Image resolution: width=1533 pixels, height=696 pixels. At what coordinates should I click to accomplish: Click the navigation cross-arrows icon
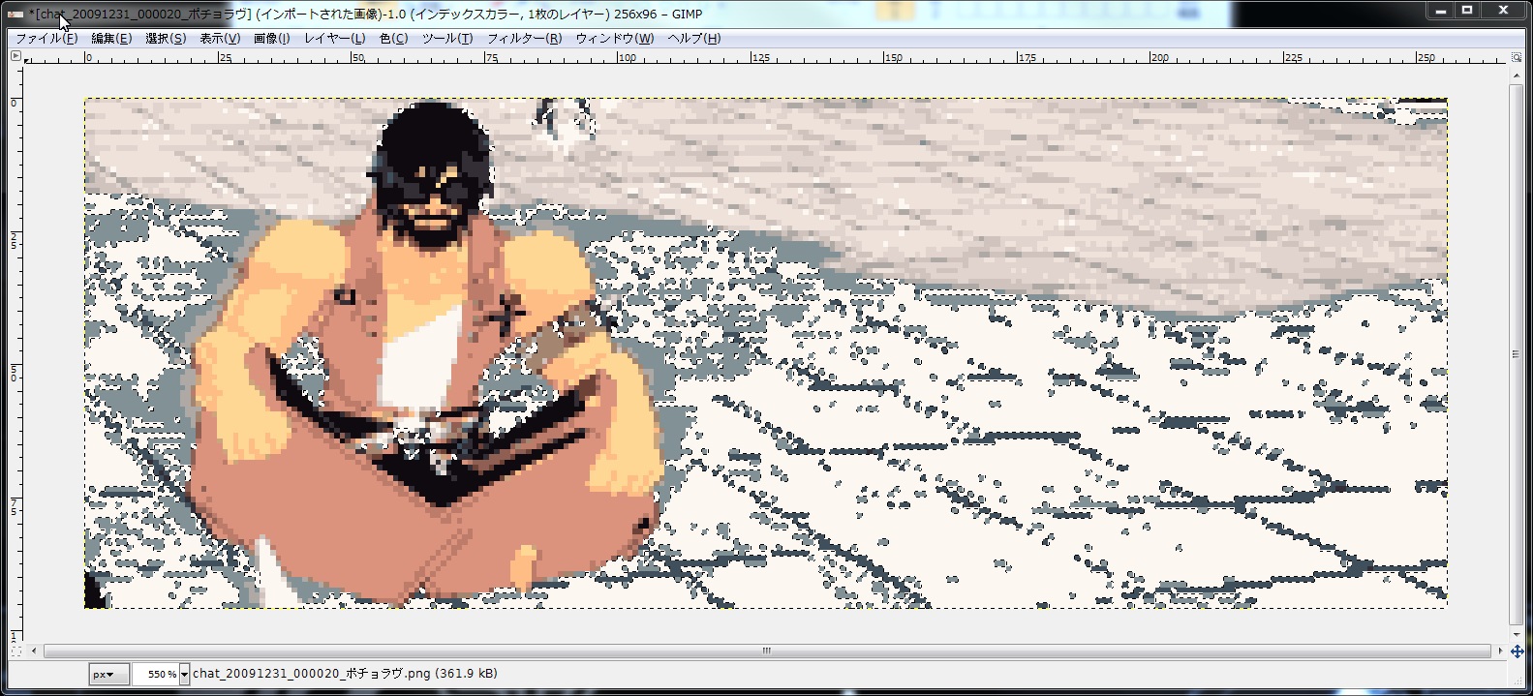point(1517,651)
